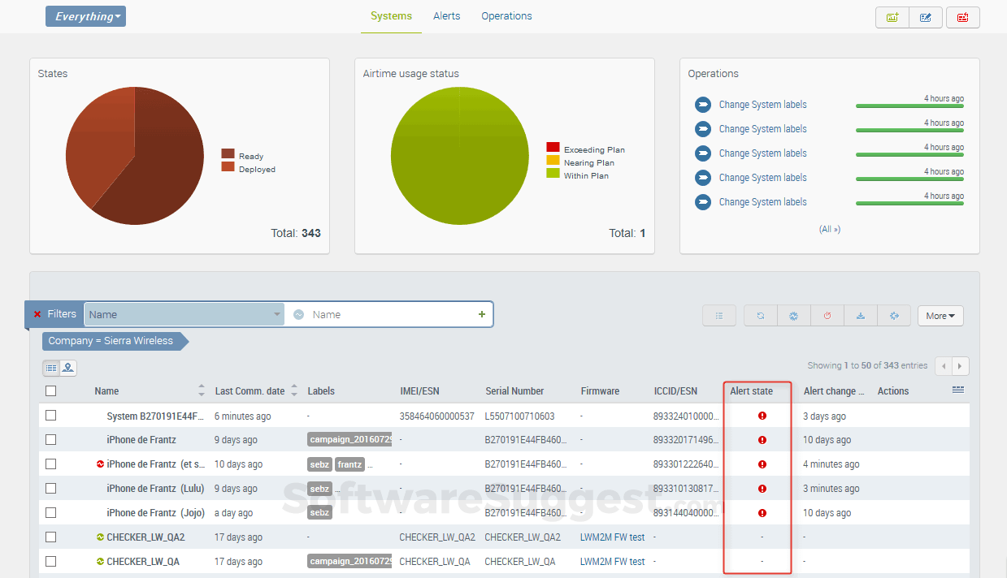
Task: Switch to the Alerts tab
Action: (447, 15)
